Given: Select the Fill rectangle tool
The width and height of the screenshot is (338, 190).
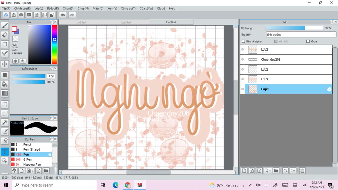Looking at the screenshot, I should coord(5,75).
